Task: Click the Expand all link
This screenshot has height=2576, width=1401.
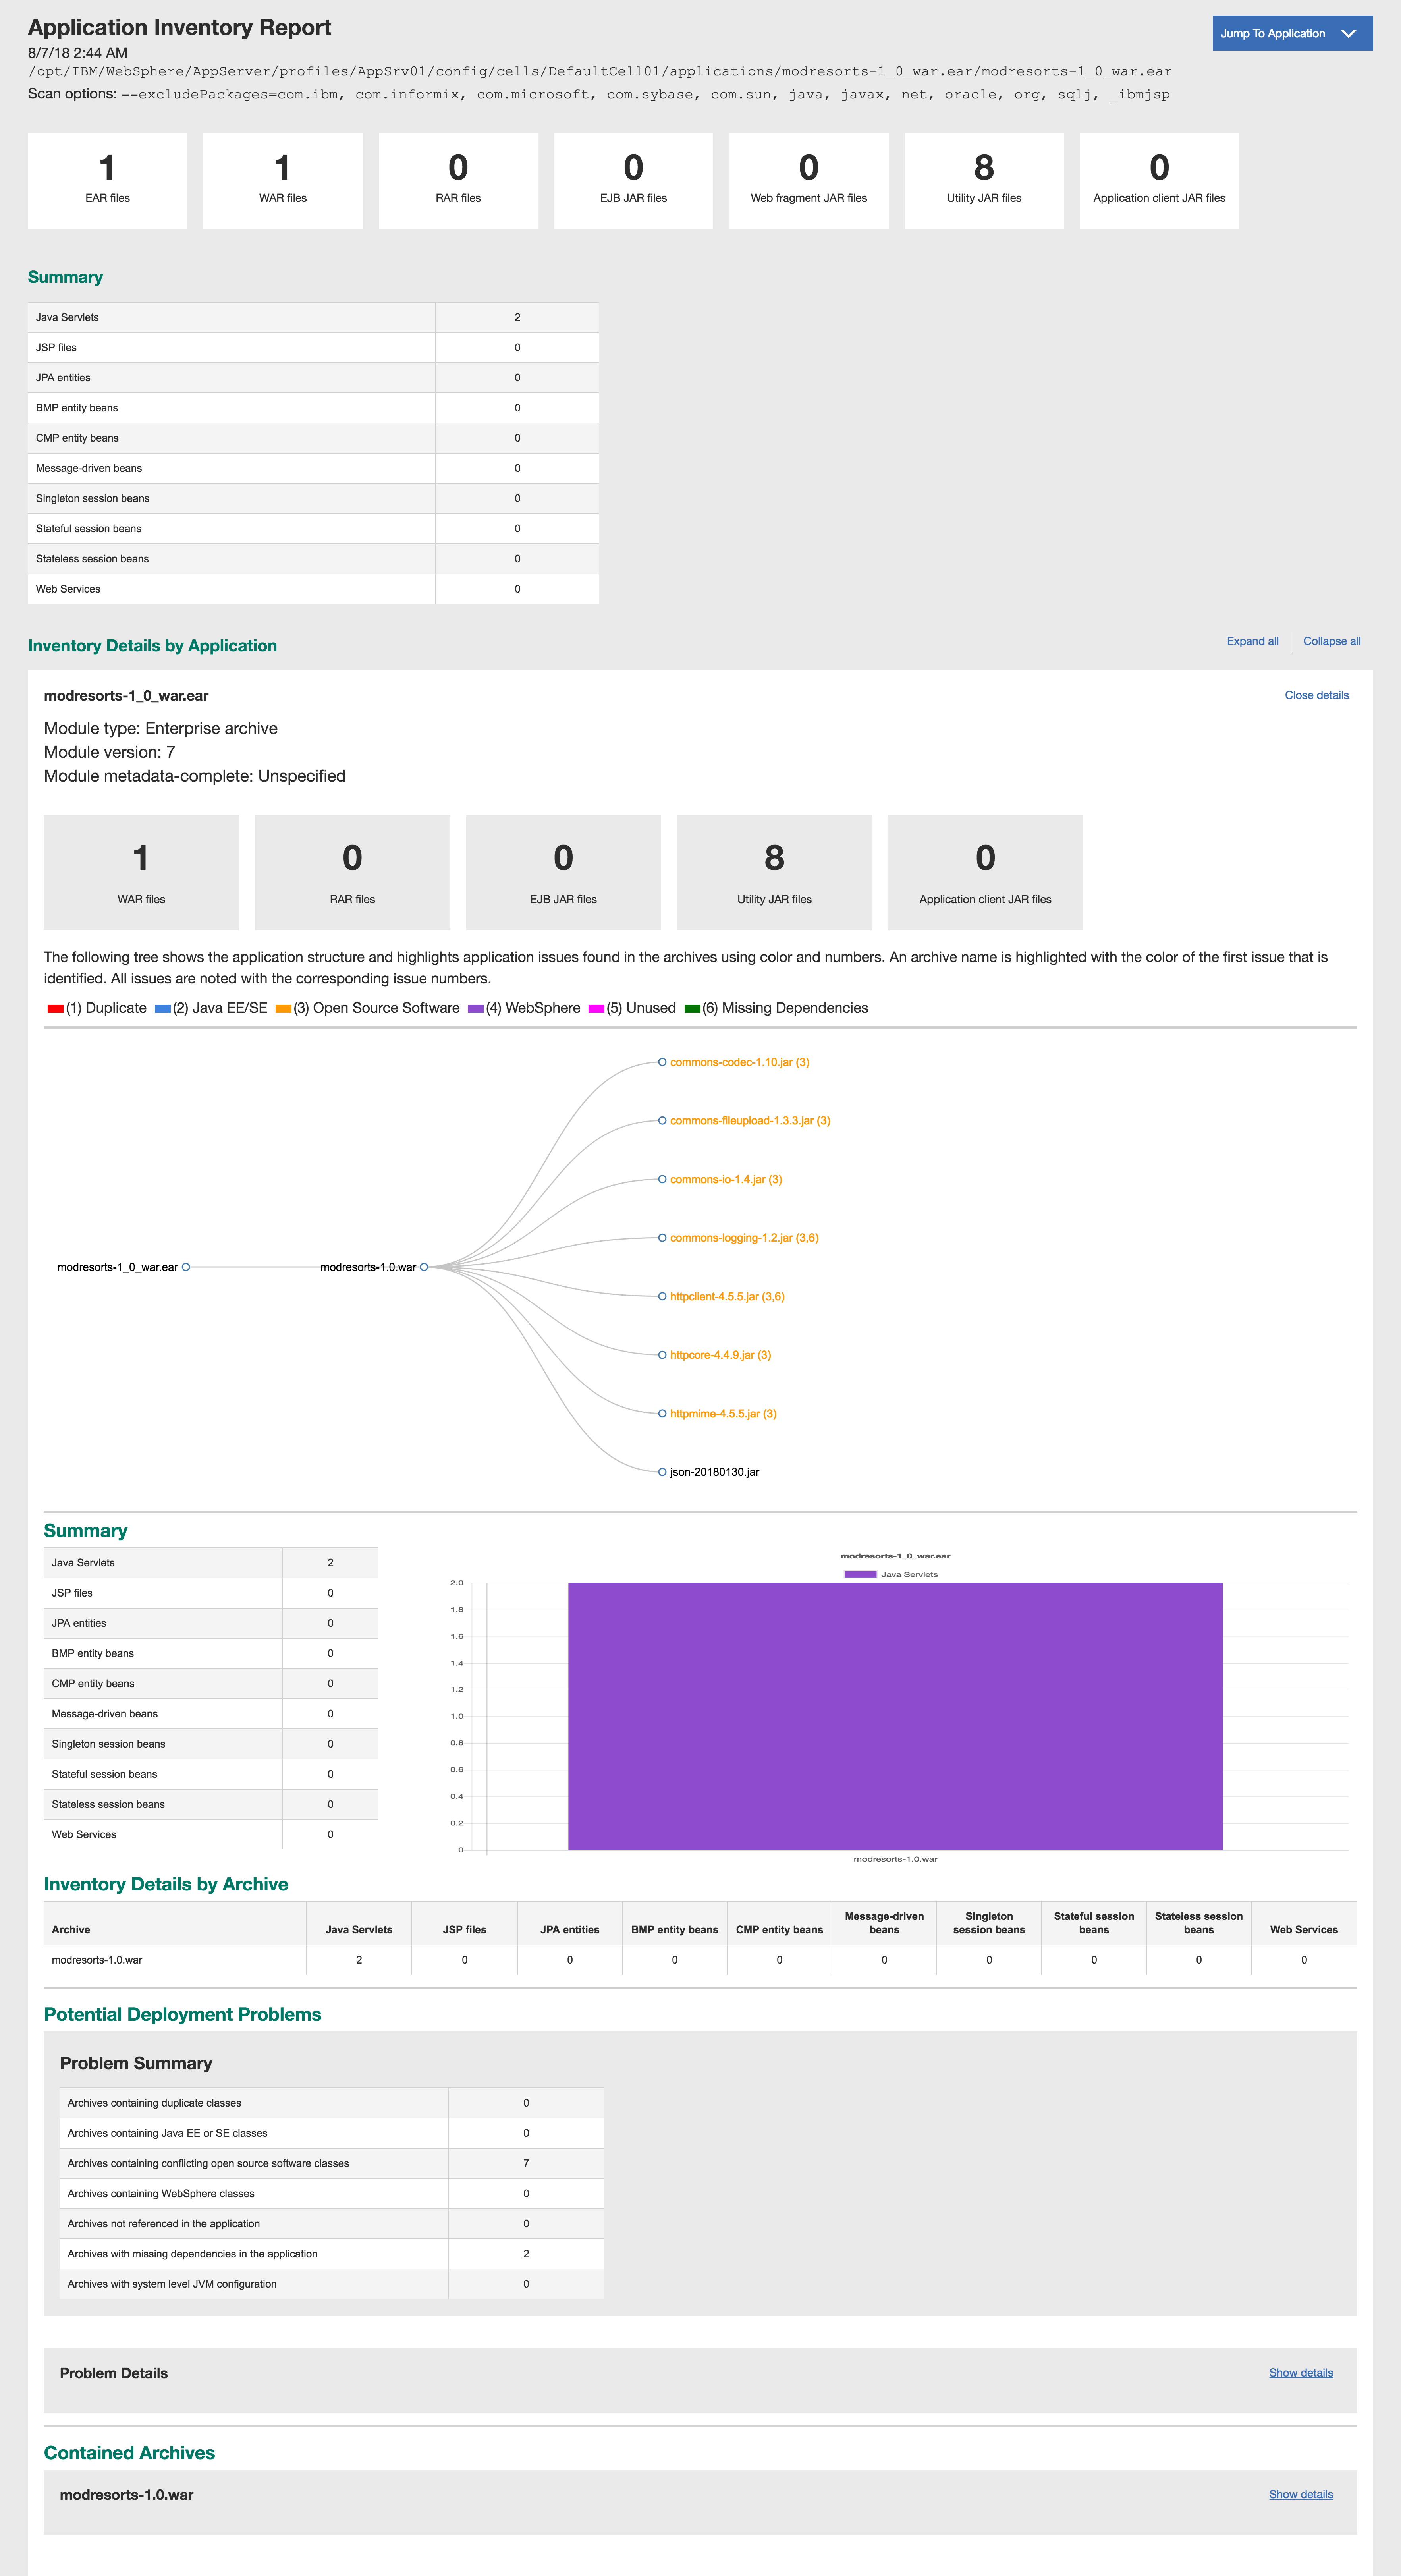Action: pos(1252,641)
